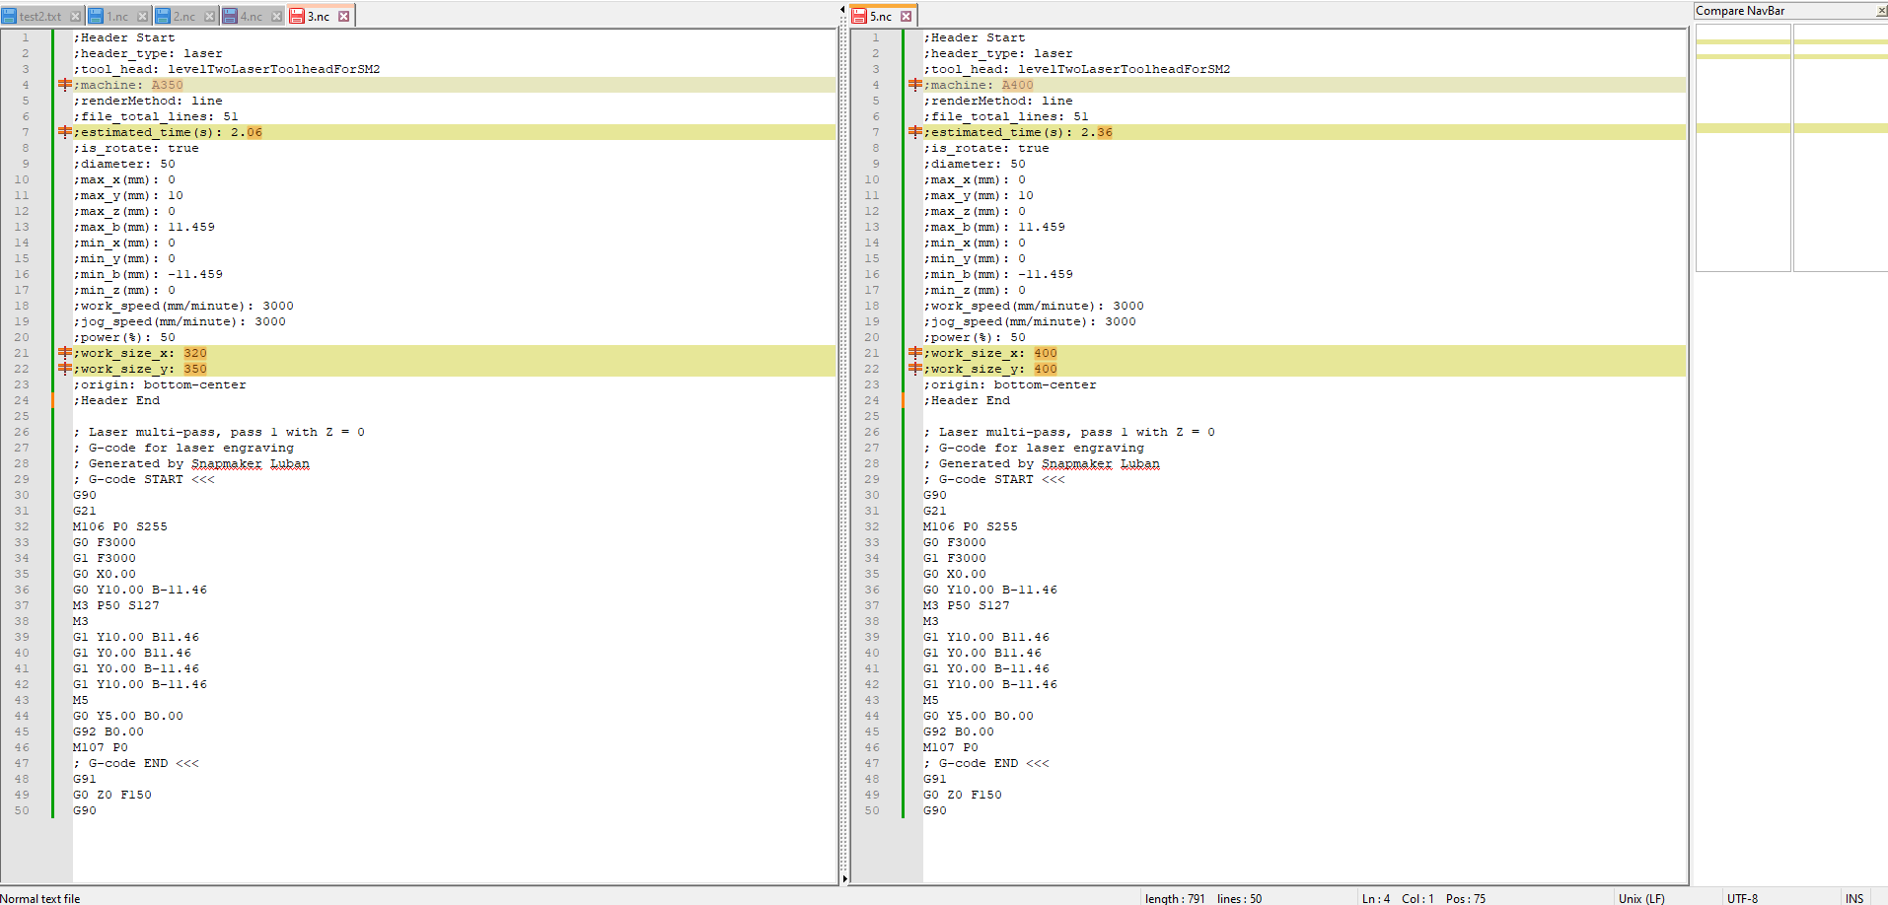Close the 1.nc tab
The width and height of the screenshot is (1888, 905).
pyautogui.click(x=142, y=17)
